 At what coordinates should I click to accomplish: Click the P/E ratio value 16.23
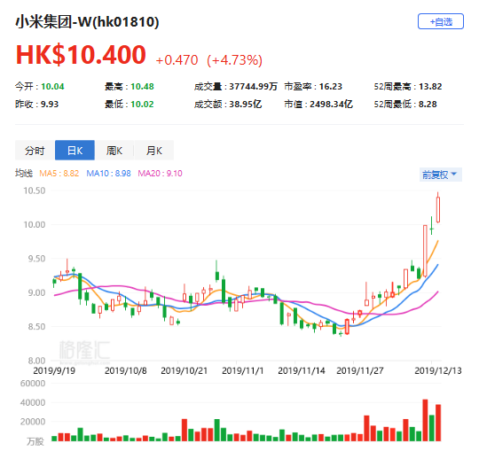[x=331, y=87]
